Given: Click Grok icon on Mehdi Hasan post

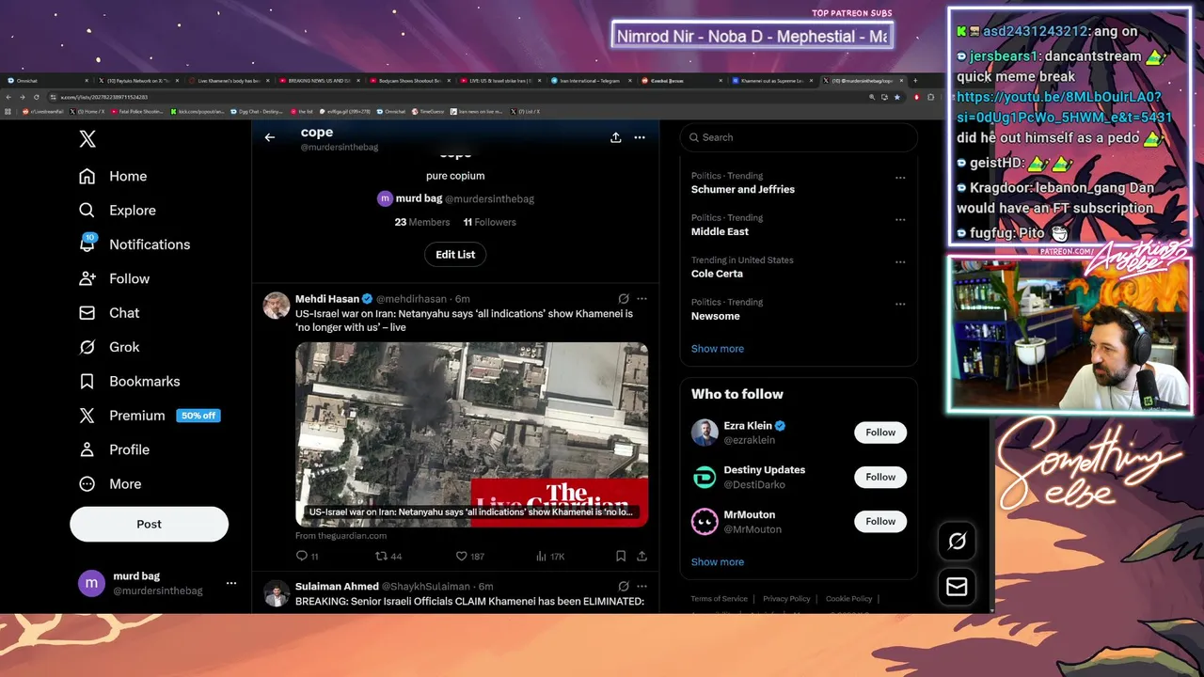Looking at the screenshot, I should (x=623, y=299).
